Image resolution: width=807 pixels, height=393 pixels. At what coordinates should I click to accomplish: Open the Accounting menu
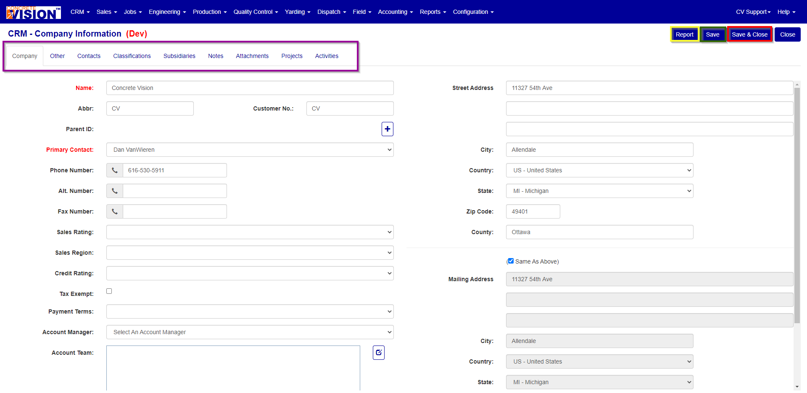coord(396,12)
